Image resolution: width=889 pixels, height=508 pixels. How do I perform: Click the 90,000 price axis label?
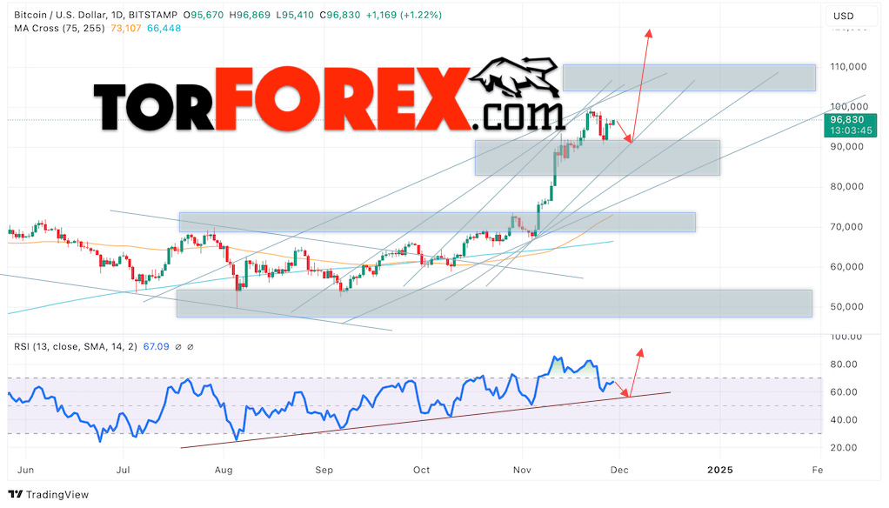point(846,146)
